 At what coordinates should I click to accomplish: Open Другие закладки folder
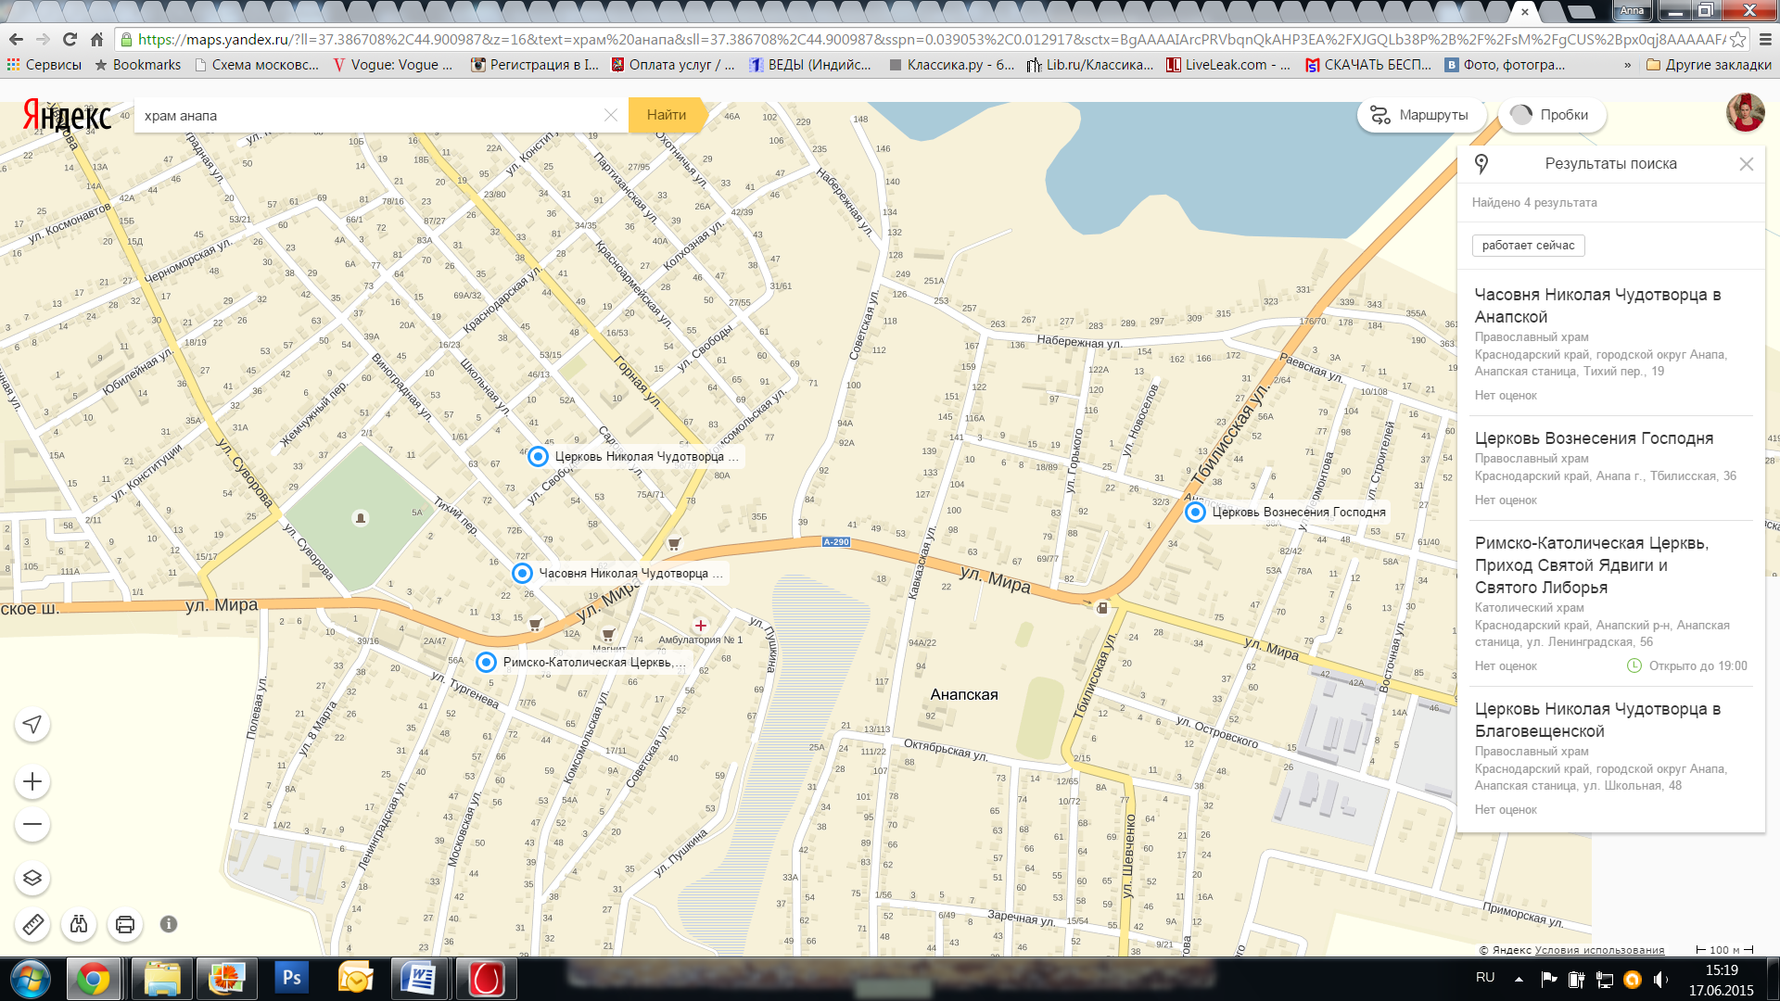(1709, 65)
